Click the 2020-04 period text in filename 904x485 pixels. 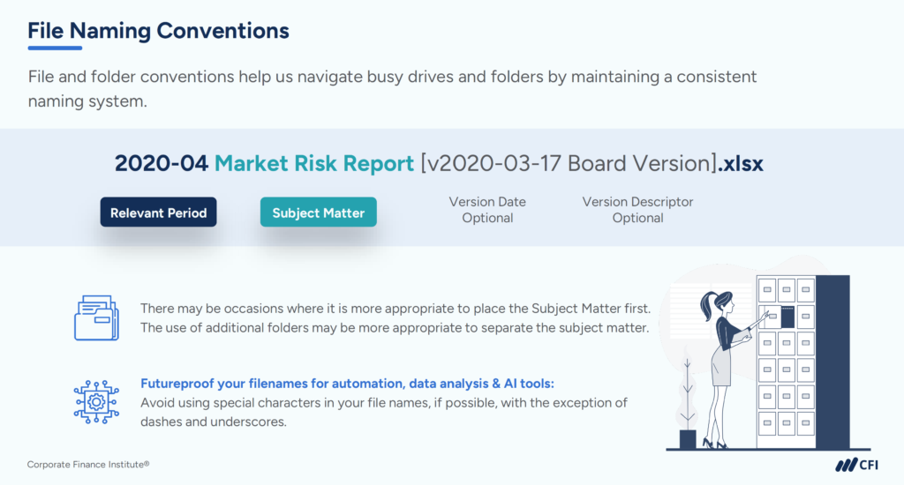click(162, 164)
